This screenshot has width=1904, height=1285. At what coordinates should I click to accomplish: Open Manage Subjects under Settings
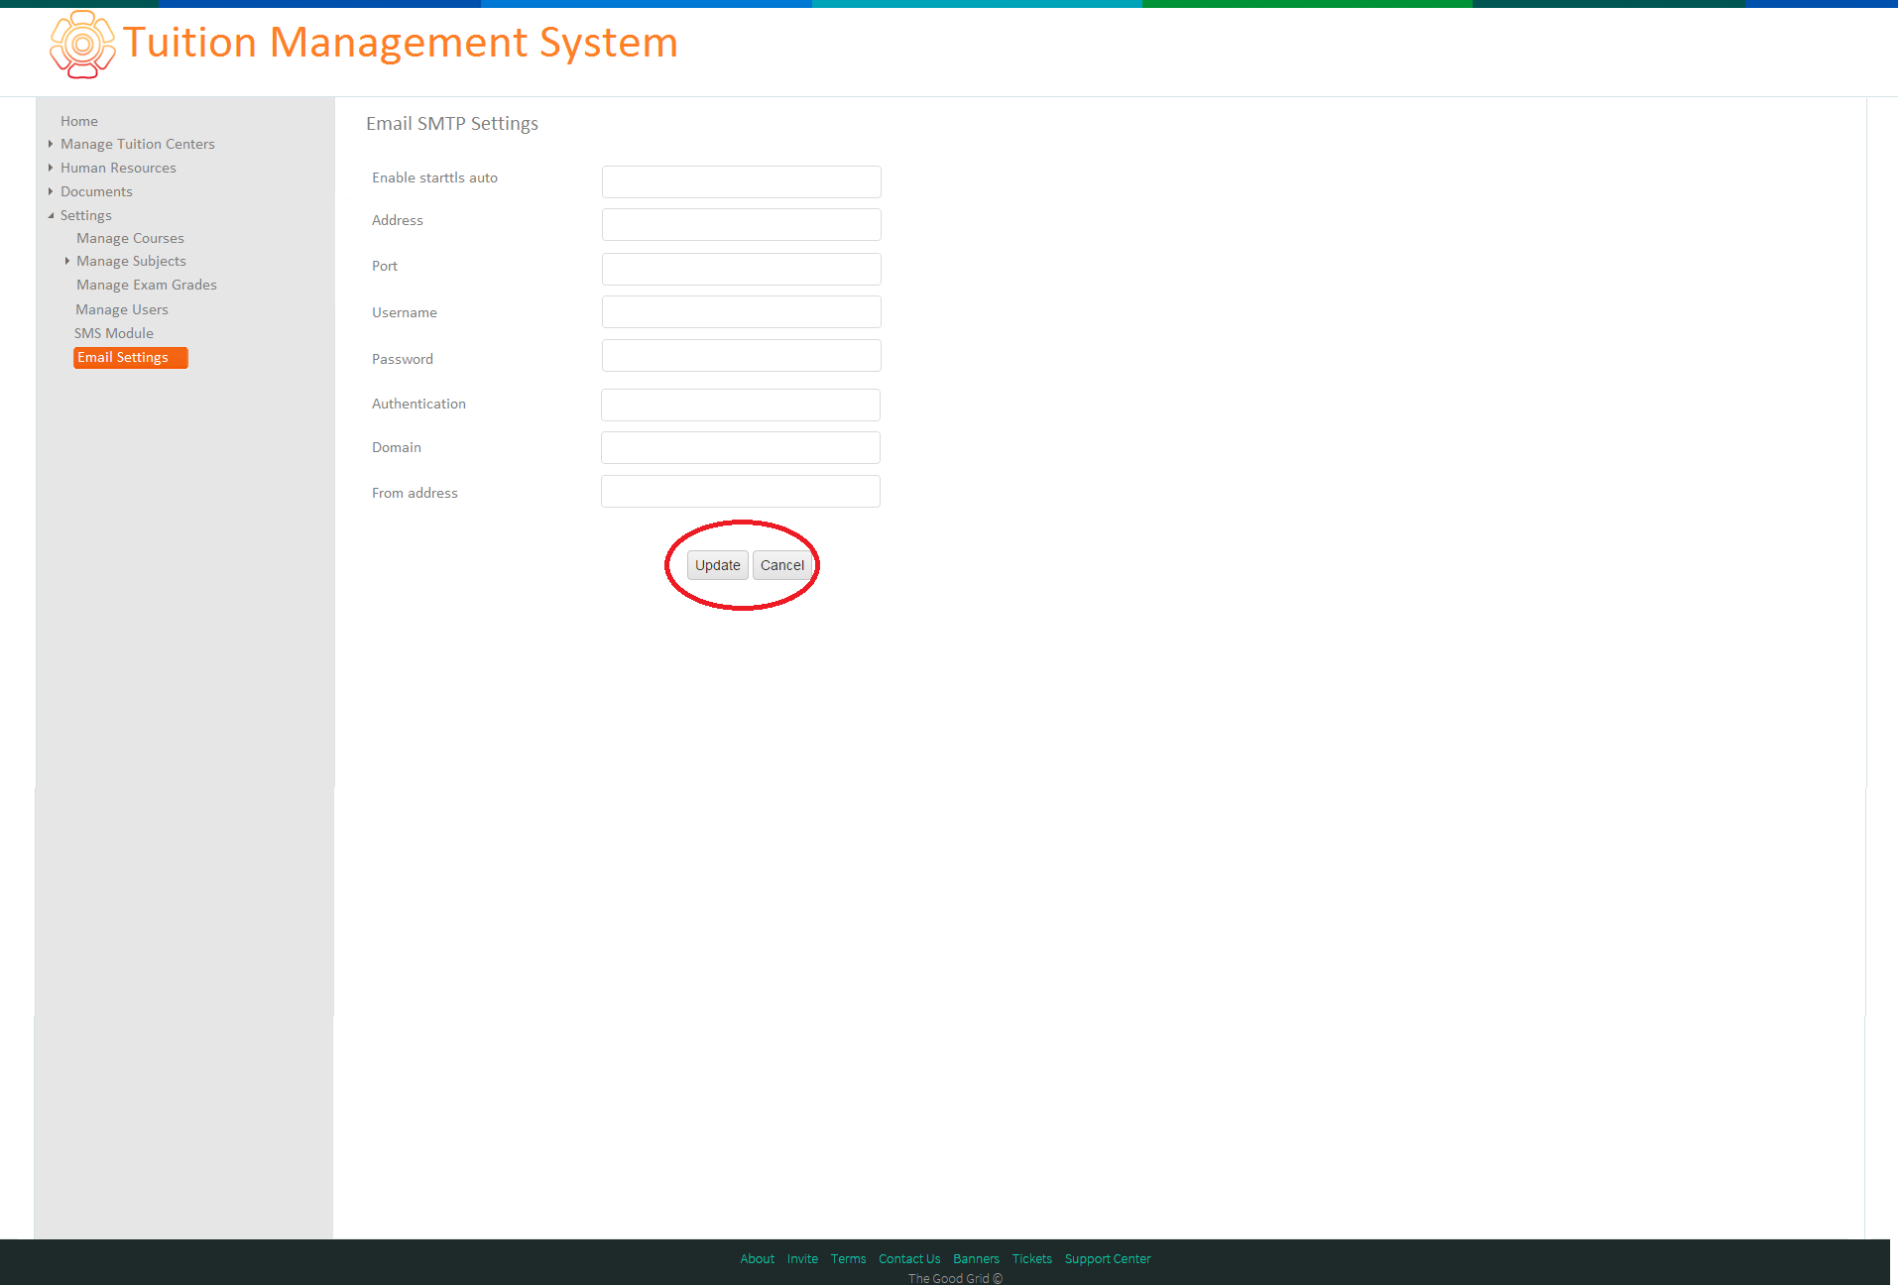[131, 261]
